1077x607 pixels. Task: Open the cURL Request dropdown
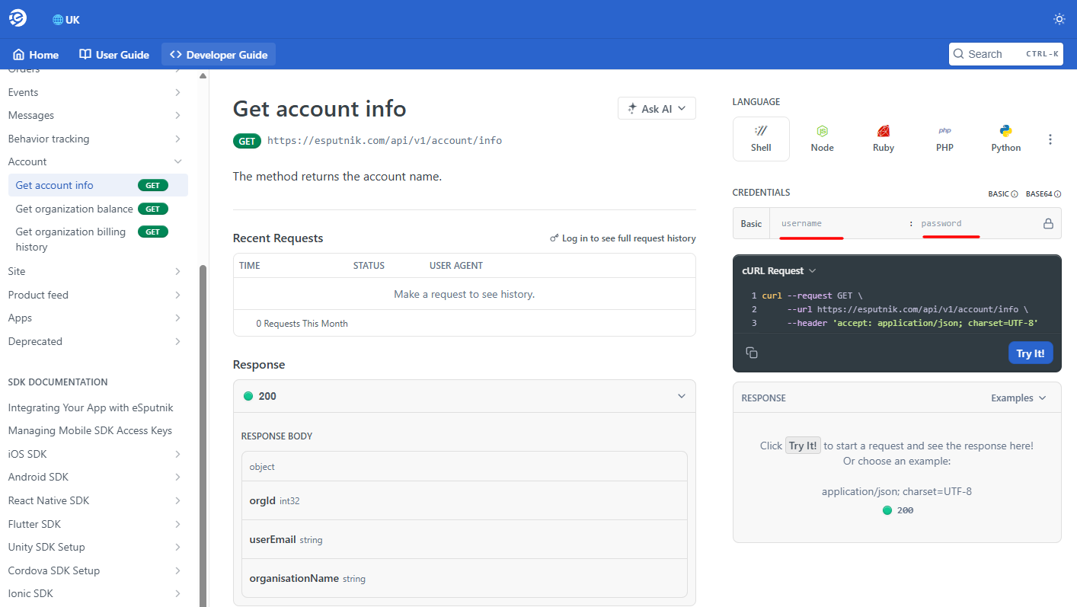tap(778, 270)
